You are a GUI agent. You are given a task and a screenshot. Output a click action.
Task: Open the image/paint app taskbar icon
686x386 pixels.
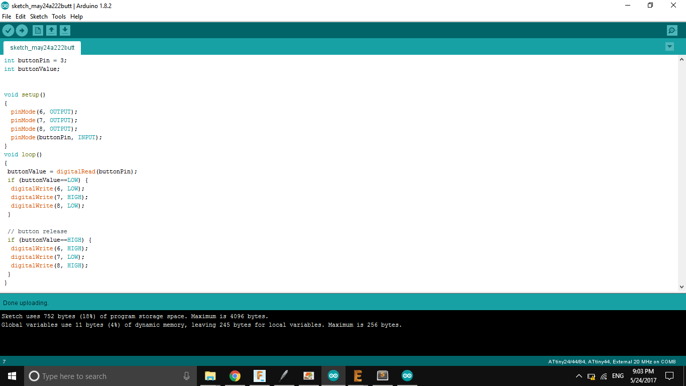coord(308,376)
